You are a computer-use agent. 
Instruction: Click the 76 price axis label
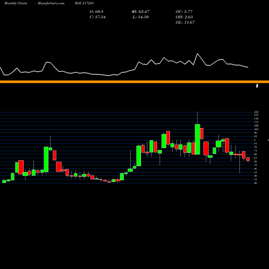[x=256, y=147]
